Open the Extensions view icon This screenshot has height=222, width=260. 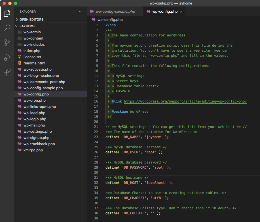7,72
